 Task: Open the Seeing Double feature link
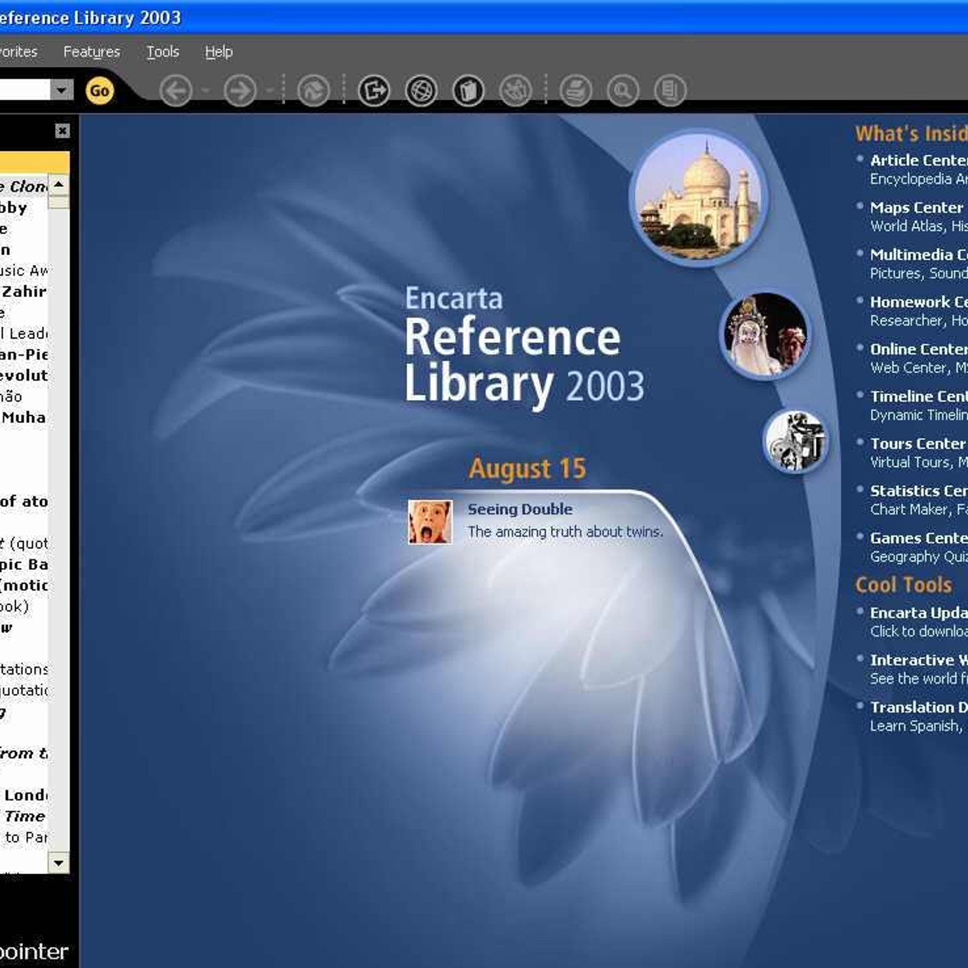(x=520, y=509)
